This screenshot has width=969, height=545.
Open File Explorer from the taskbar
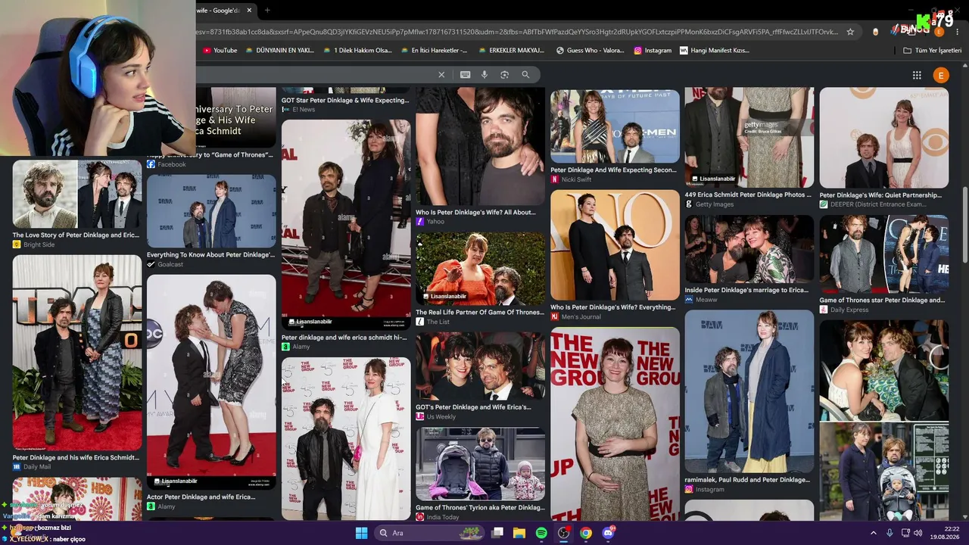coord(519,533)
